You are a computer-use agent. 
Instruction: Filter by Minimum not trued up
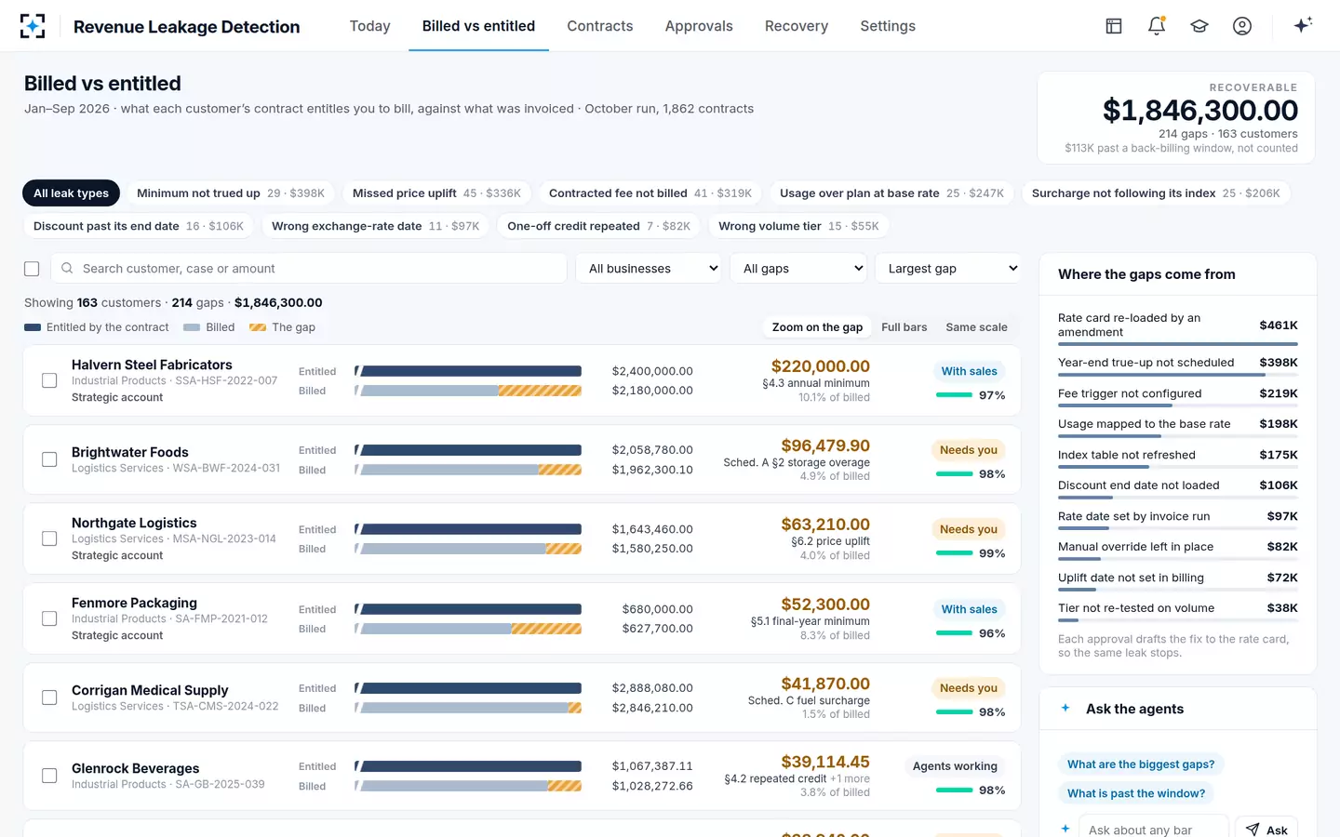(231, 193)
